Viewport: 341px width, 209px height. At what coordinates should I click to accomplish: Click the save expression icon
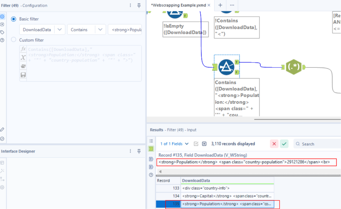[x=23, y=75]
